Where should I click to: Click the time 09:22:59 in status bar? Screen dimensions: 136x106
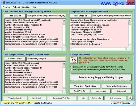126,103
